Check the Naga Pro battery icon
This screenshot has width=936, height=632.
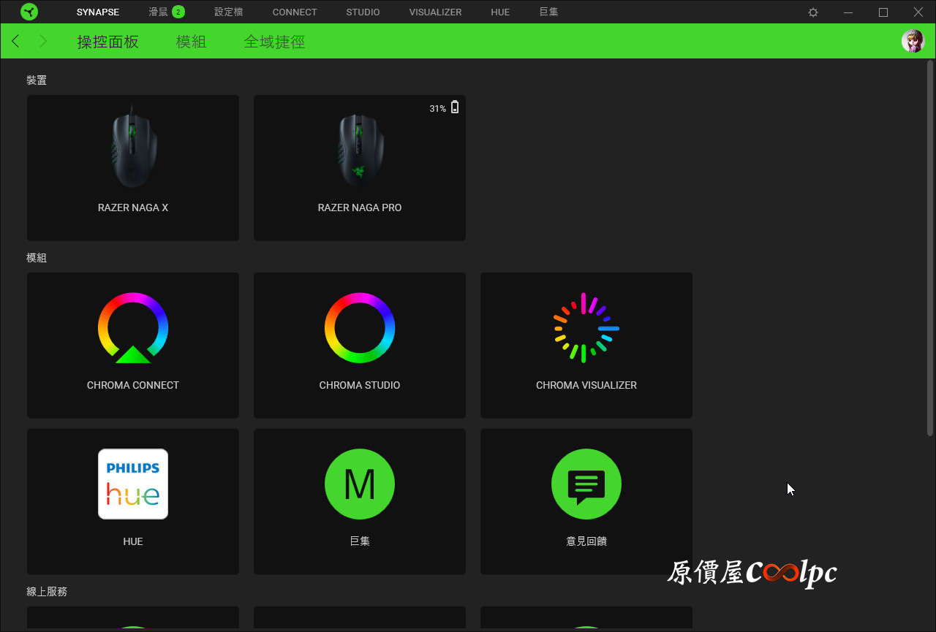click(455, 107)
